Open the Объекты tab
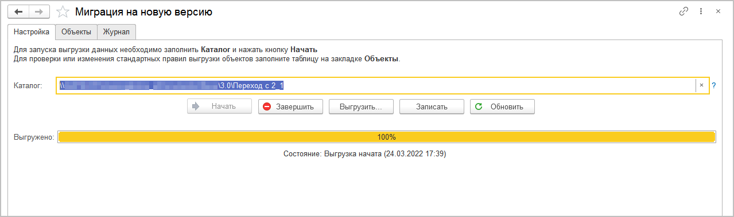The image size is (734, 217). click(x=76, y=32)
